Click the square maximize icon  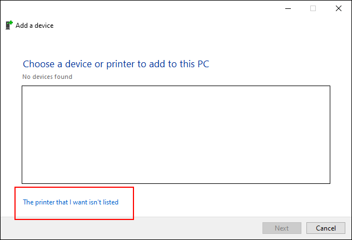313,8
